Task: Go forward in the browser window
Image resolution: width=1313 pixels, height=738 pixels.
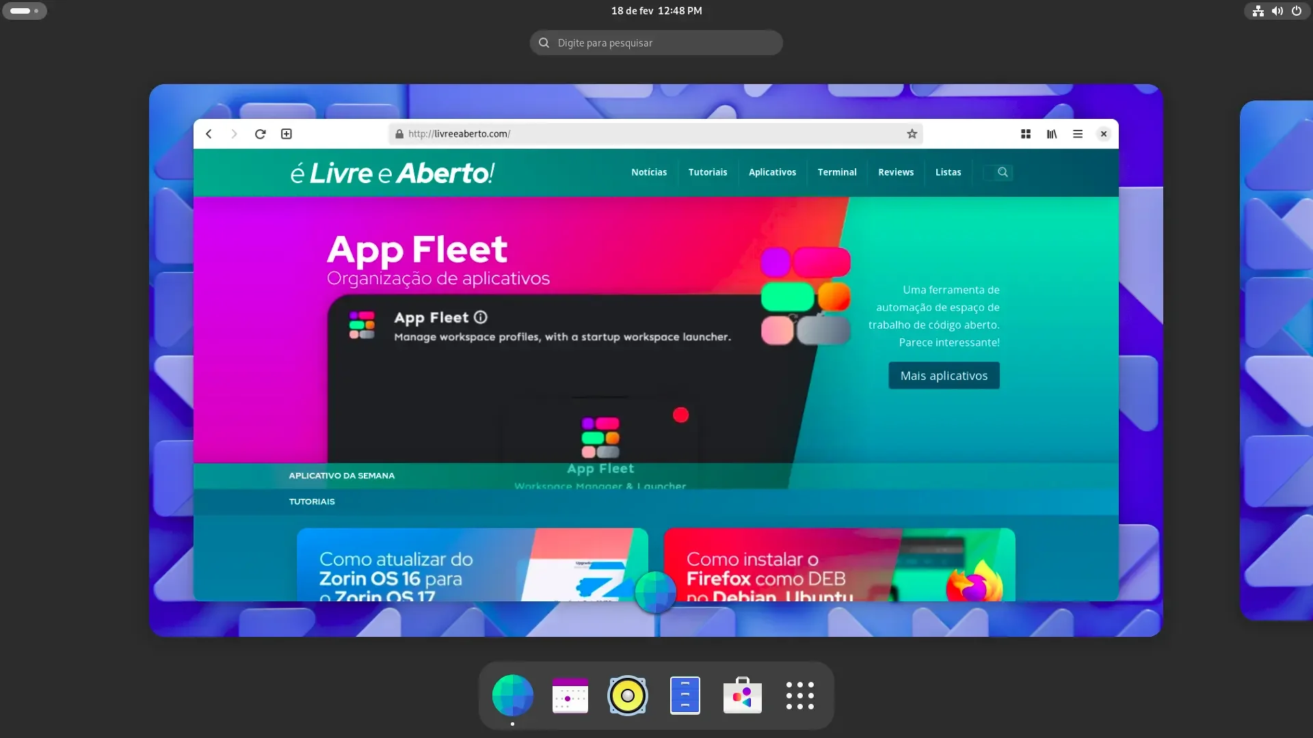Action: pyautogui.click(x=234, y=134)
